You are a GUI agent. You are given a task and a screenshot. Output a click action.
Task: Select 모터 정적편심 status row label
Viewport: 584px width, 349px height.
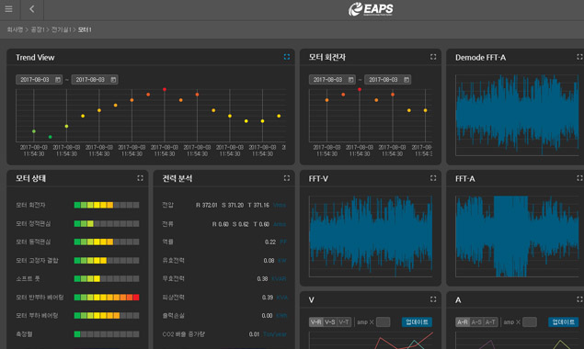pyautogui.click(x=33, y=223)
